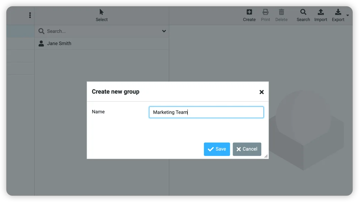This screenshot has height=202, width=359.
Task: Click the Delete trash icon
Action: click(281, 12)
